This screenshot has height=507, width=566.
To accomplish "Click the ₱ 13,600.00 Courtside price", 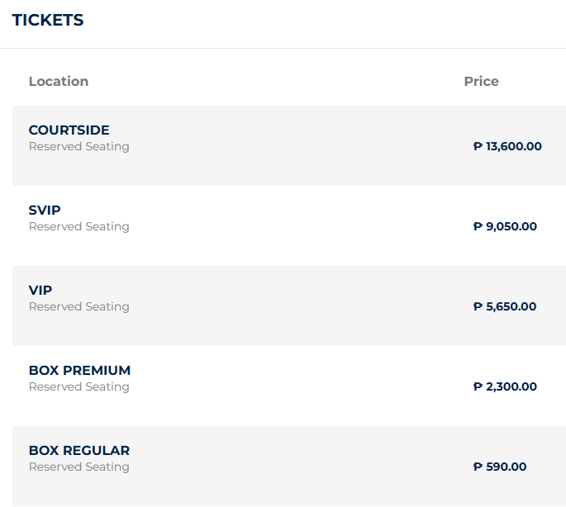I will pos(507,146).
